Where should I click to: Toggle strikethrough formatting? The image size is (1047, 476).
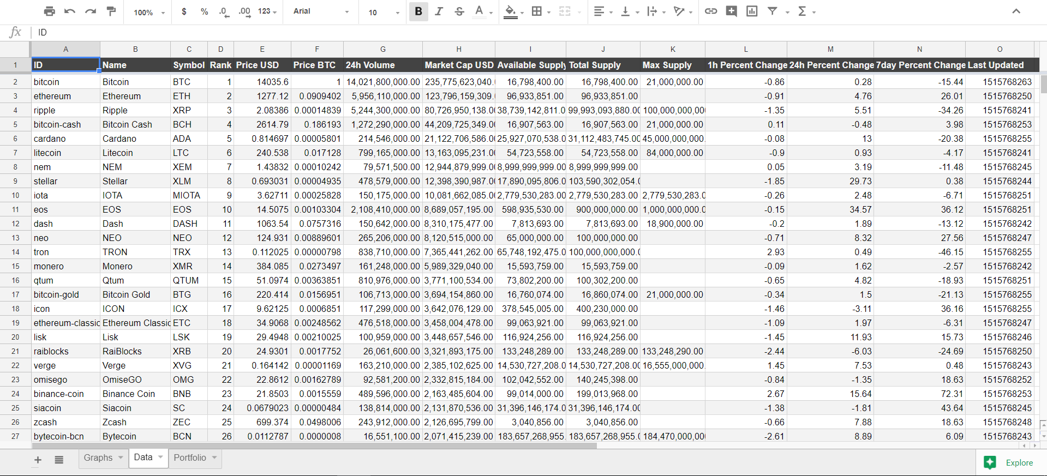[459, 11]
